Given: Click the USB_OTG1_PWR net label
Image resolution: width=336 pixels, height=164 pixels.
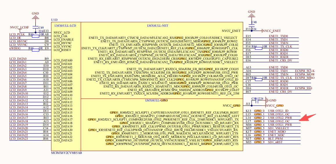Looking at the screenshot, I should click(280, 125).
